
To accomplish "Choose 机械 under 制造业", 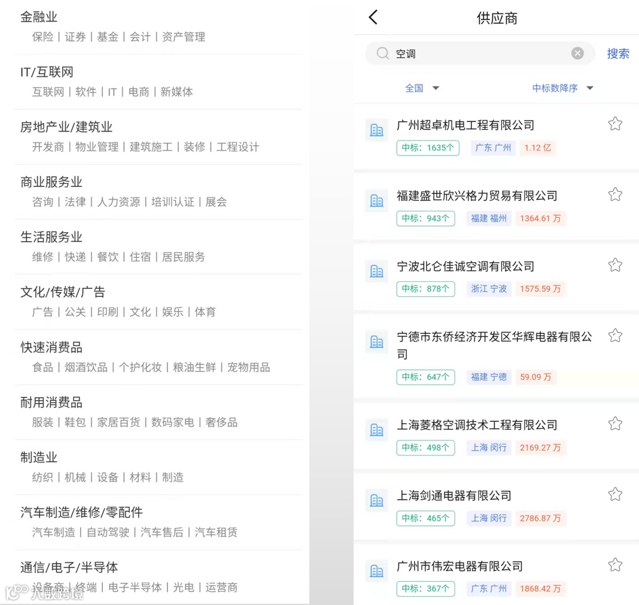I will (x=75, y=478).
